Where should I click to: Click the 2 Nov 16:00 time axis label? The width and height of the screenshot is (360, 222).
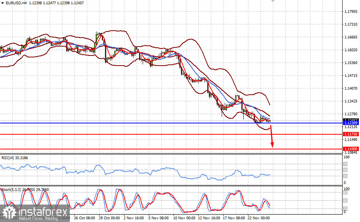(134, 218)
